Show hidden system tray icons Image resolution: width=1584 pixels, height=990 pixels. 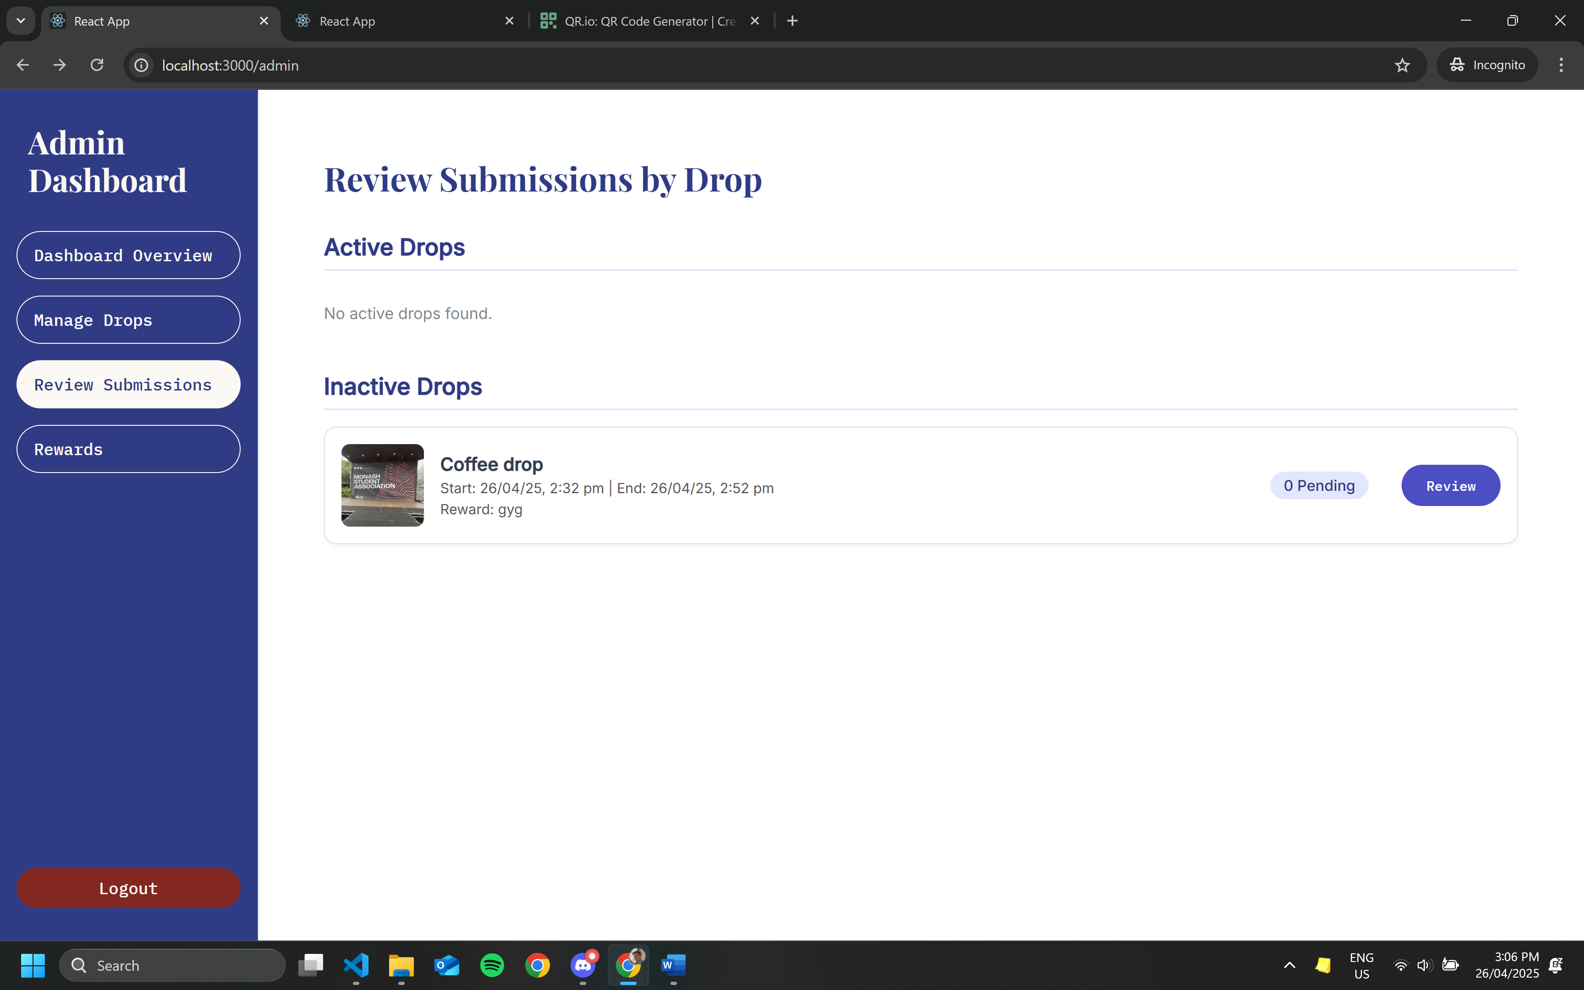pos(1289,965)
